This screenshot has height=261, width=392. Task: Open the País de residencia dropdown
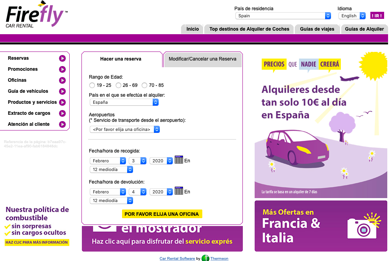pyautogui.click(x=283, y=16)
